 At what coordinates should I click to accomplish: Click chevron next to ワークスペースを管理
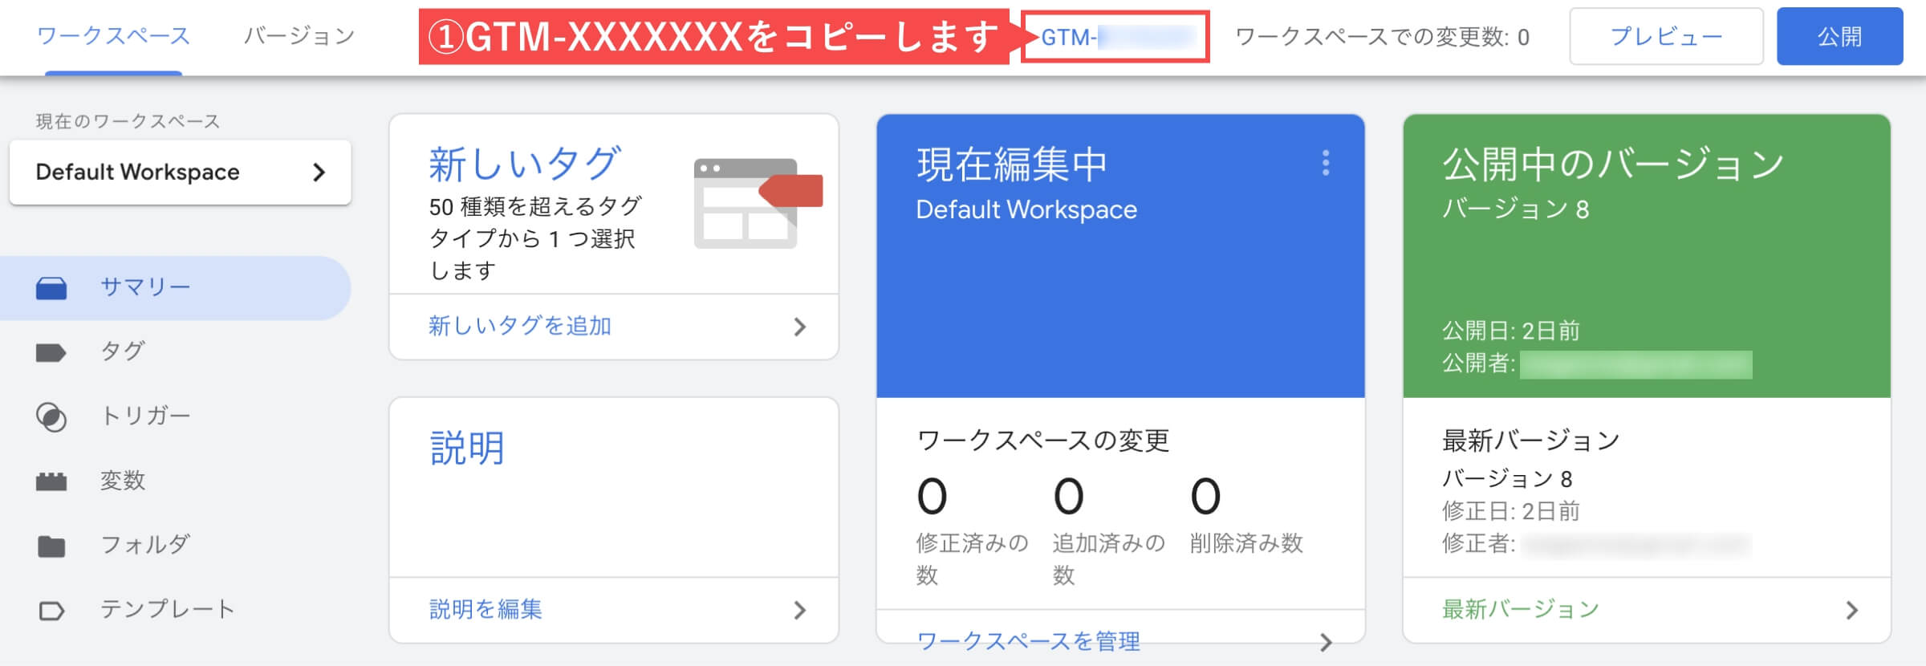pos(1326,642)
